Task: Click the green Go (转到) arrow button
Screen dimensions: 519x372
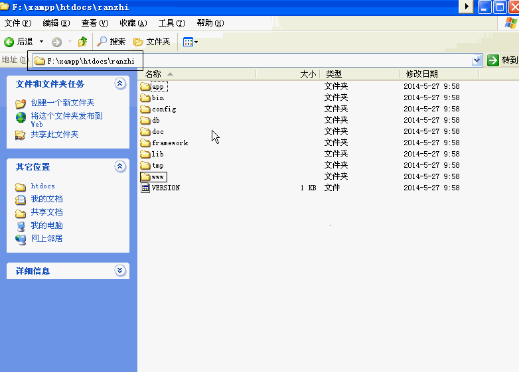Action: pos(493,60)
